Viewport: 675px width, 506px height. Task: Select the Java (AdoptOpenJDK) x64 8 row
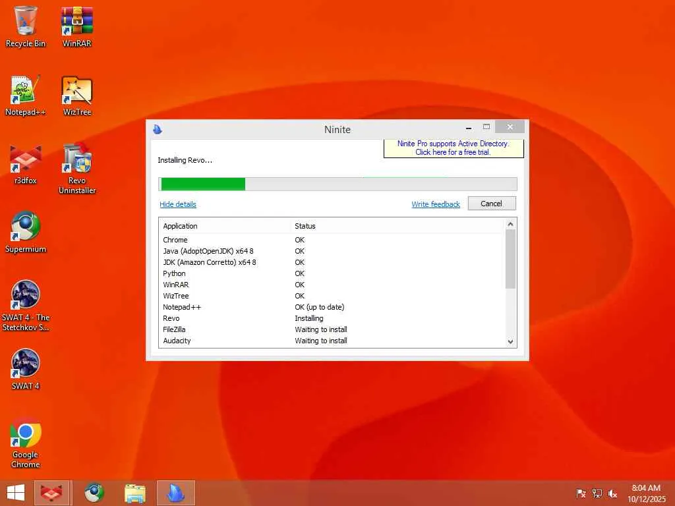click(x=332, y=251)
